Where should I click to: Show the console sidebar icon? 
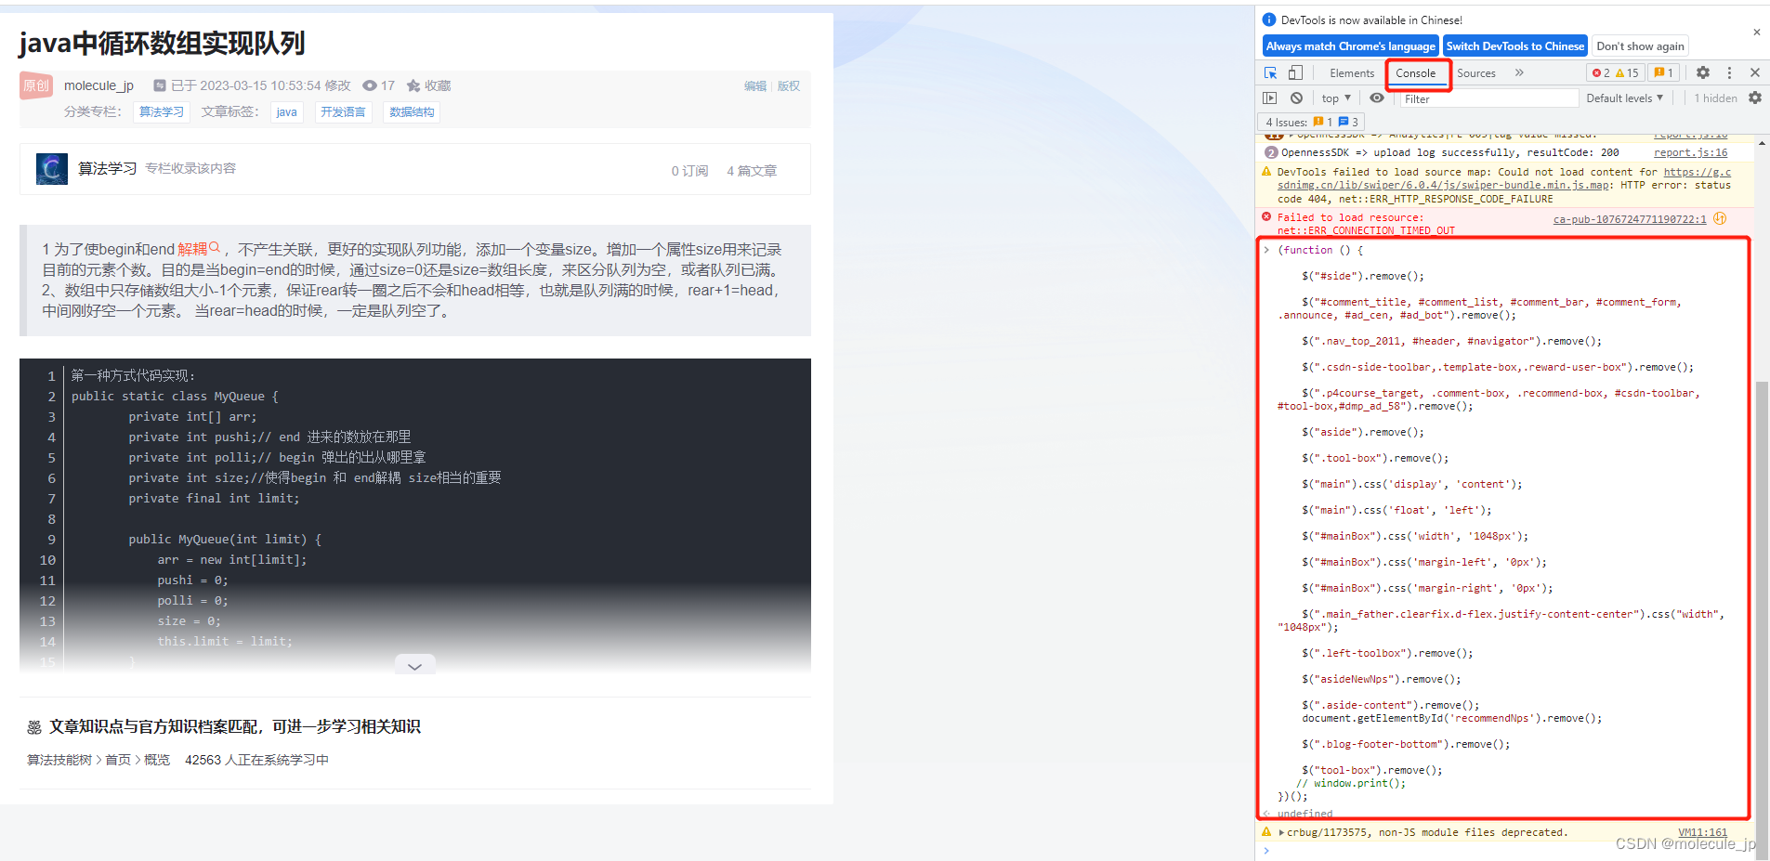(x=1270, y=98)
